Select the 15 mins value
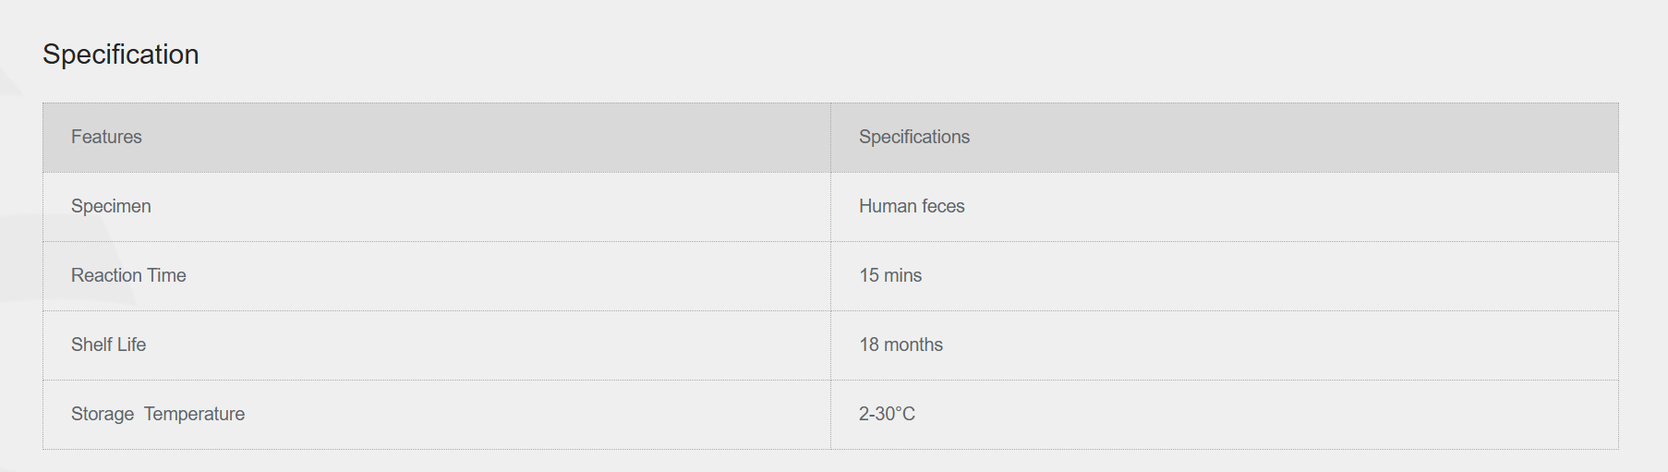This screenshot has width=1668, height=472. [890, 275]
